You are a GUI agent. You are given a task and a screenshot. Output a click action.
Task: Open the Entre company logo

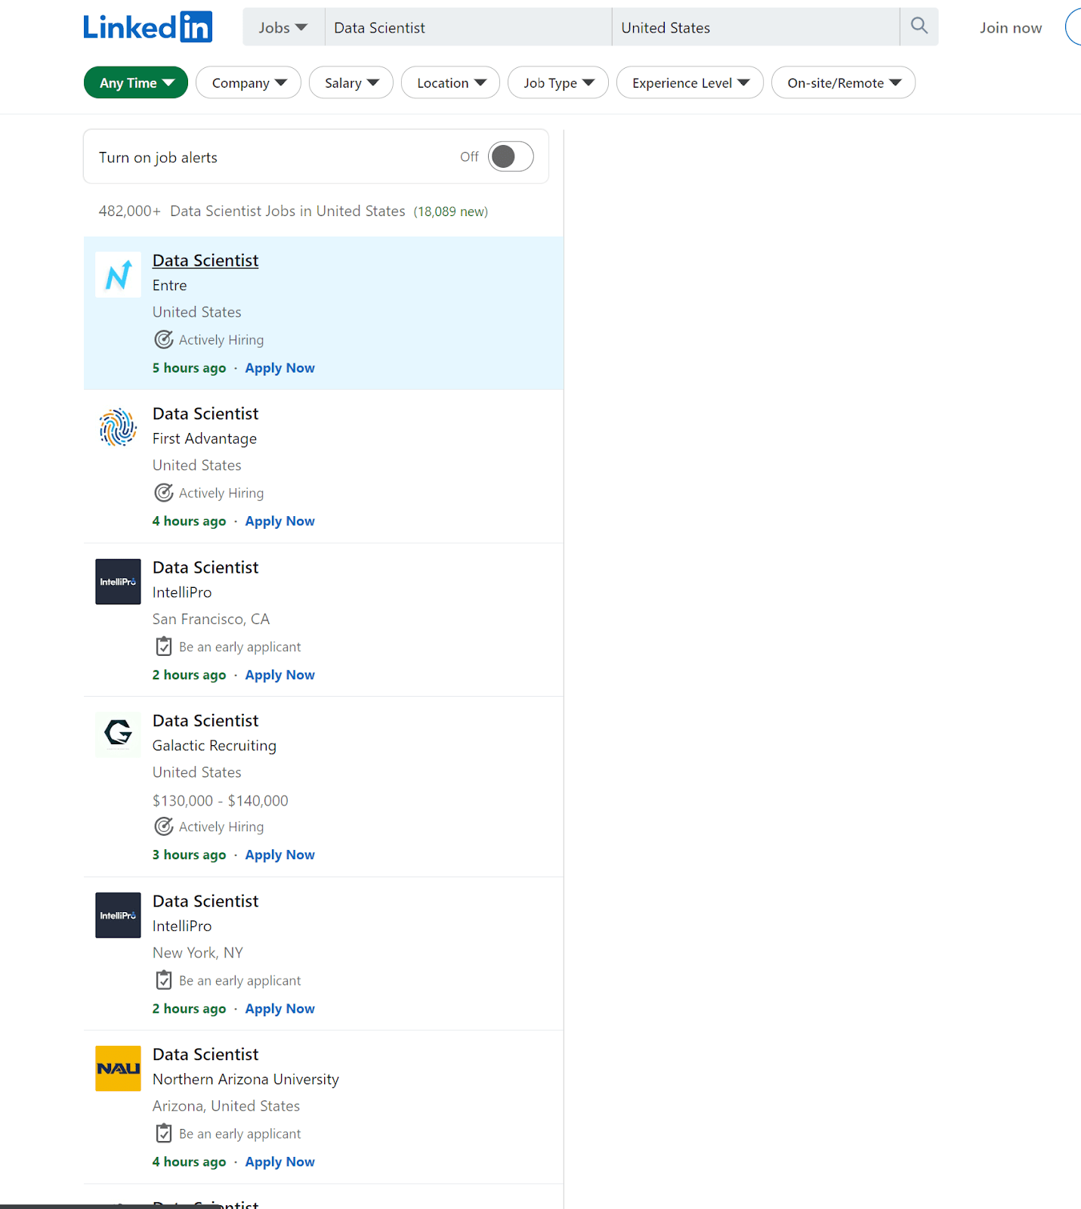118,274
